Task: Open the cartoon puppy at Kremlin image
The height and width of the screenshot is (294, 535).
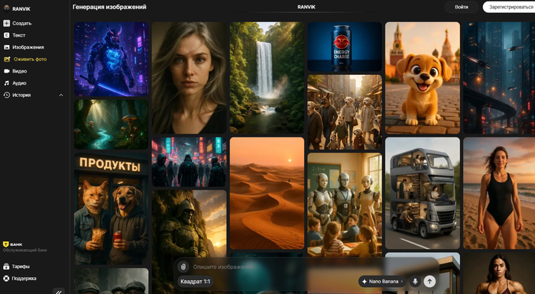Action: [x=423, y=78]
